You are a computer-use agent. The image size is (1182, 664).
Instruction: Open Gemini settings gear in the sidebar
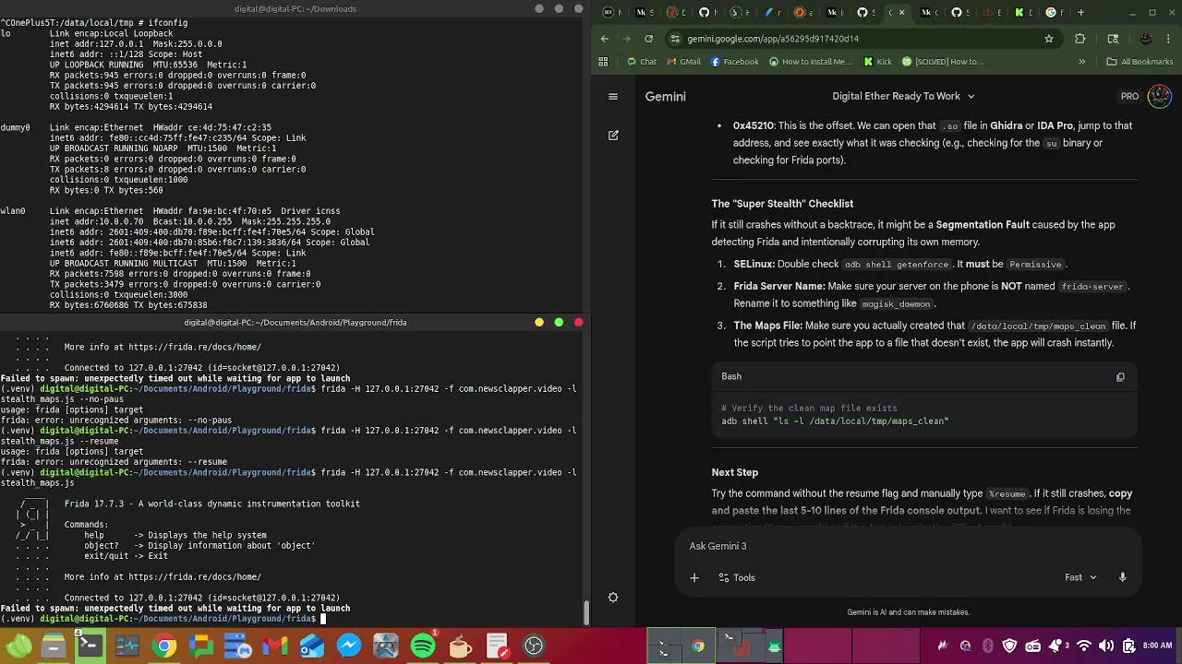(x=613, y=598)
